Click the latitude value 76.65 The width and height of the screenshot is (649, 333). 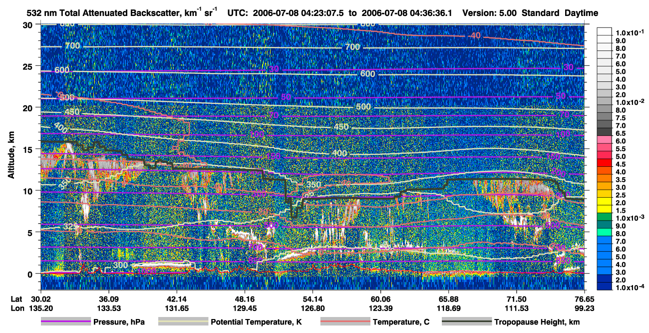click(584, 299)
